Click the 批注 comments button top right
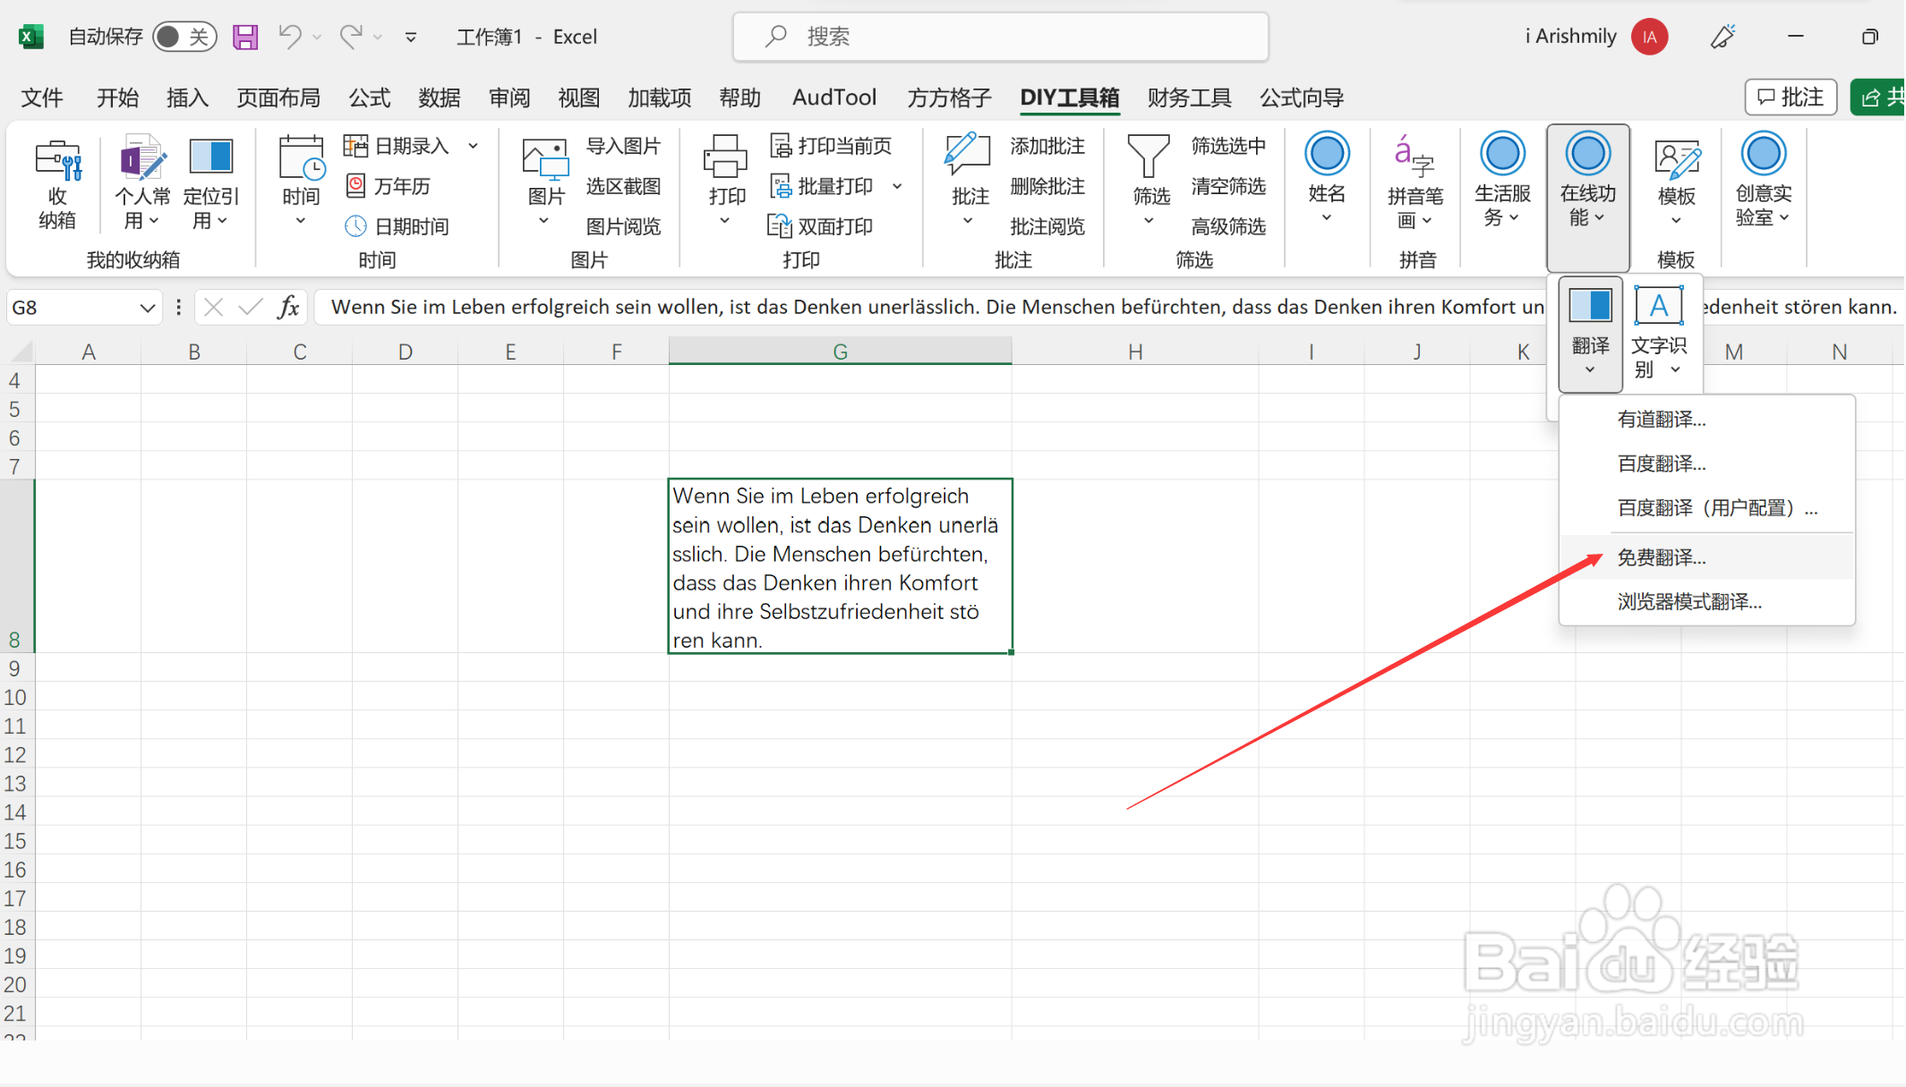Screen dimensions: 1906x1087 point(1791,97)
